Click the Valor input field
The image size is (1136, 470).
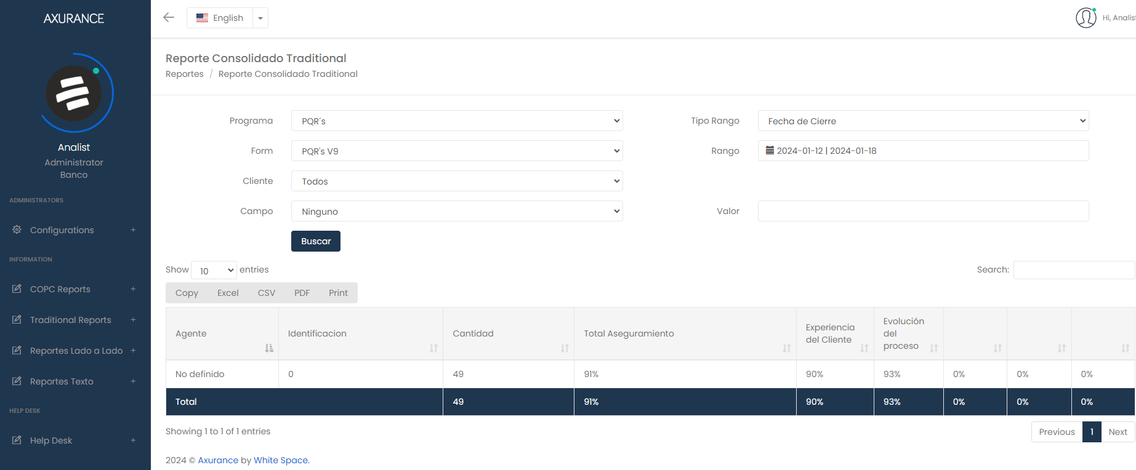(923, 211)
